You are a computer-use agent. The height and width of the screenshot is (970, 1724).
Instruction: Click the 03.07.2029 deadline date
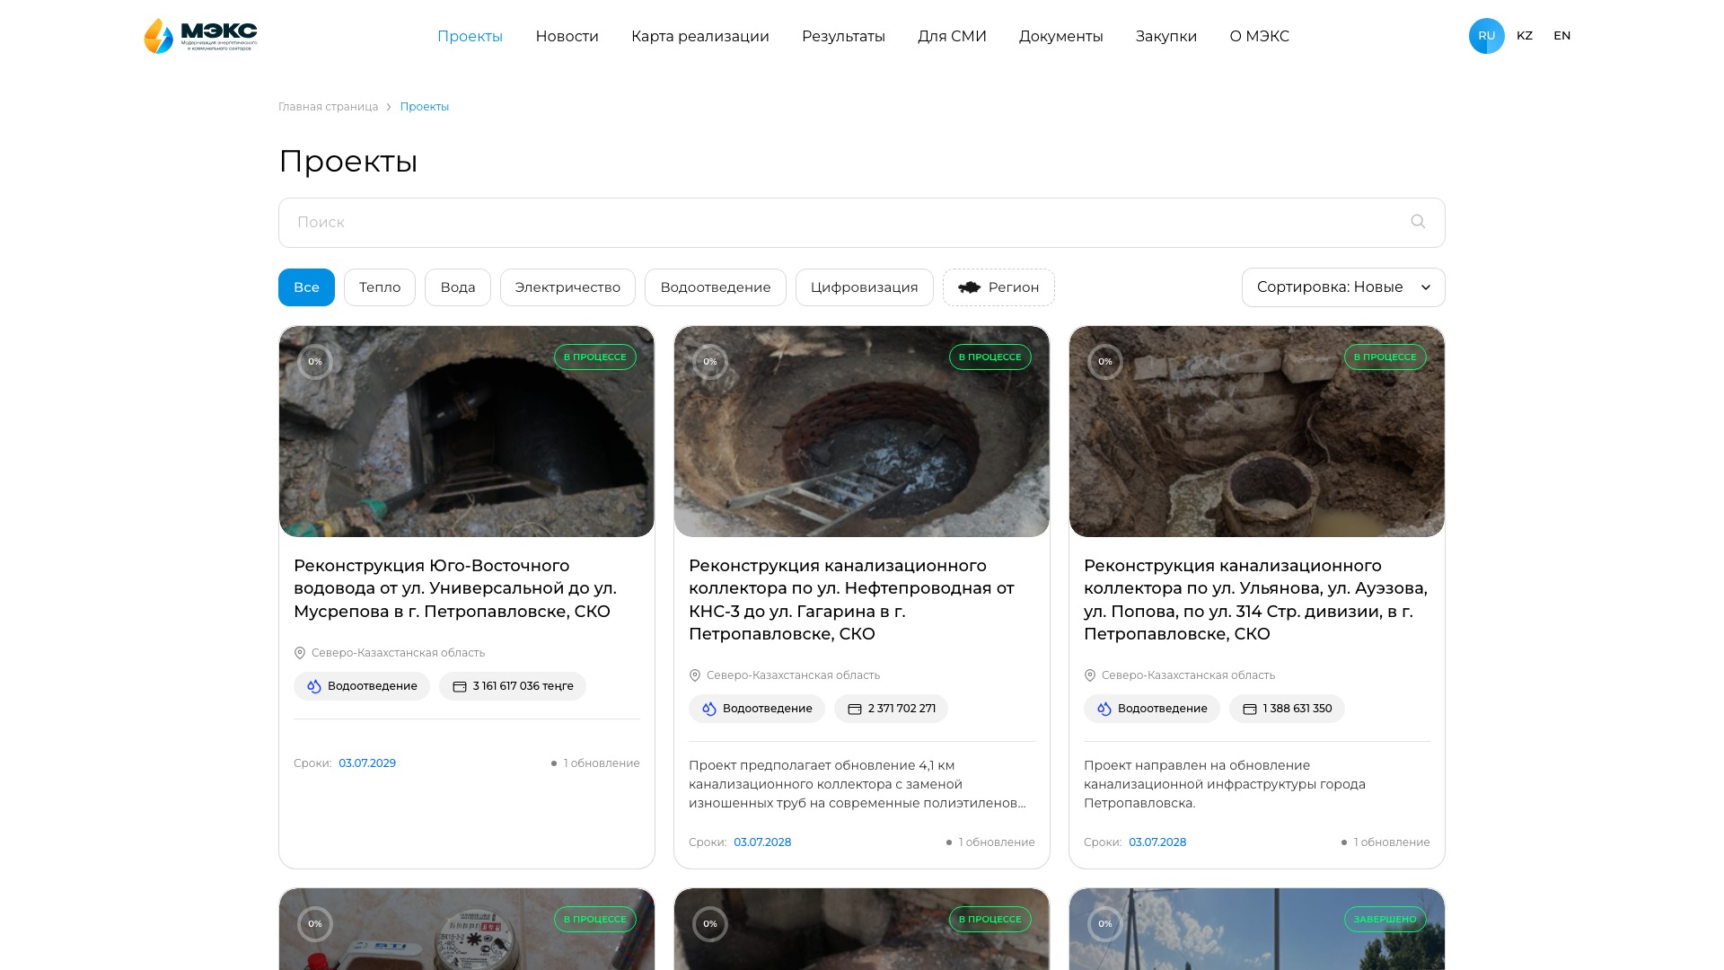click(367, 763)
